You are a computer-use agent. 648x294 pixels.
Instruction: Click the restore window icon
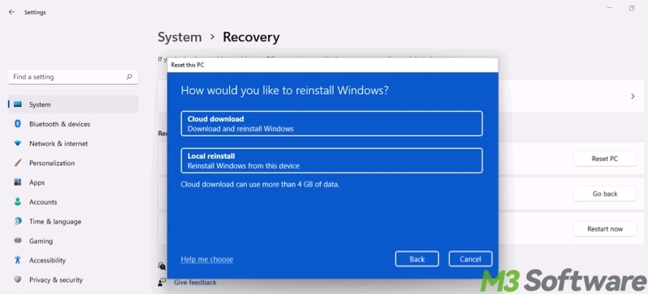click(x=632, y=8)
